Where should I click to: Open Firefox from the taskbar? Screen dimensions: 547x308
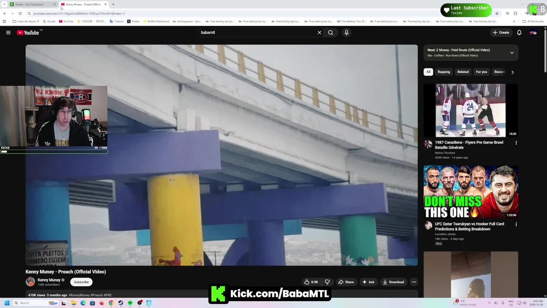(x=102, y=303)
